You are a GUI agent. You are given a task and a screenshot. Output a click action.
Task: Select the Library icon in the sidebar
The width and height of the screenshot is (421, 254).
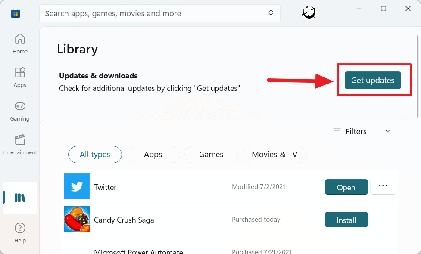[x=20, y=198]
